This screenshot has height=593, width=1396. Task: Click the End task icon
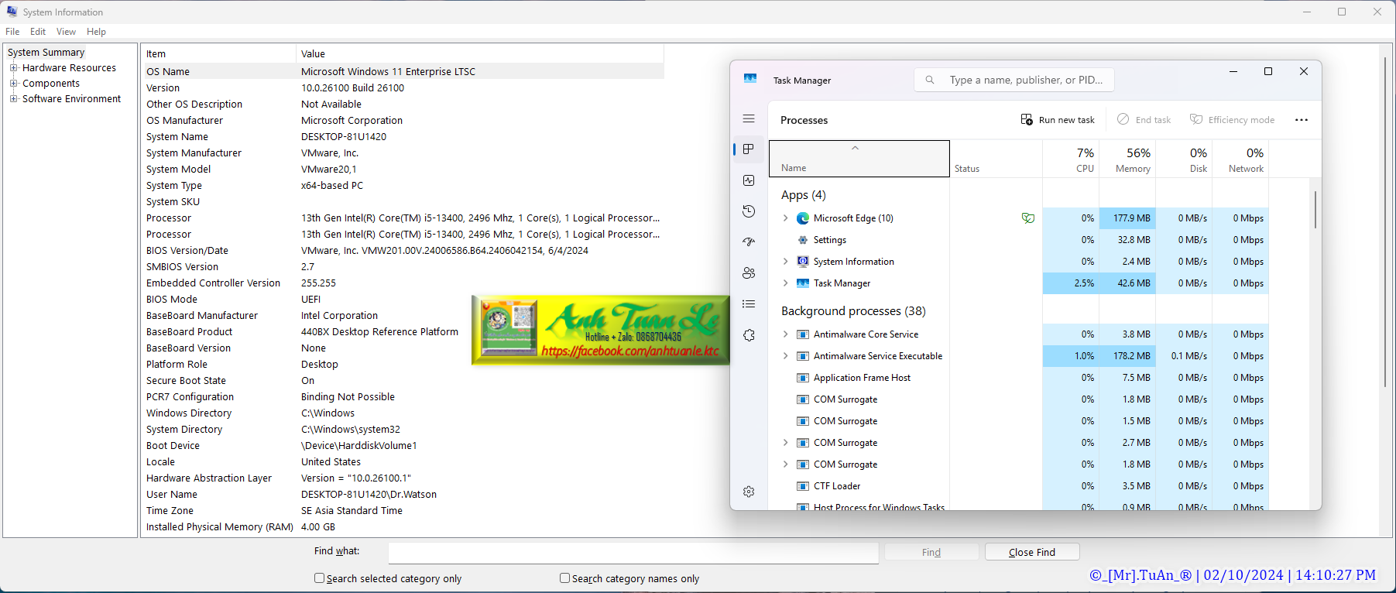[1123, 119]
